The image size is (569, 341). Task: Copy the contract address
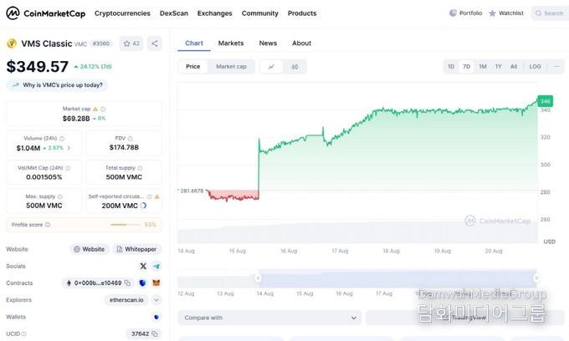point(127,283)
